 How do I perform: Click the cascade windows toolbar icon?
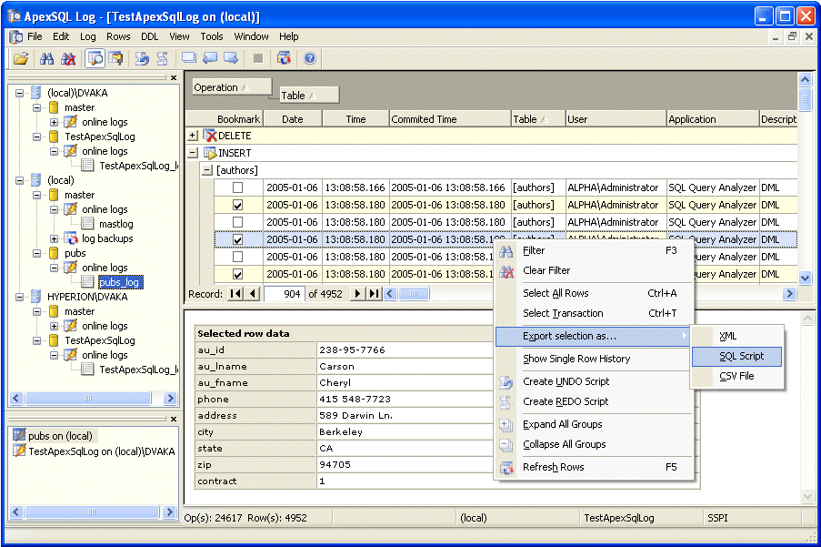point(189,58)
